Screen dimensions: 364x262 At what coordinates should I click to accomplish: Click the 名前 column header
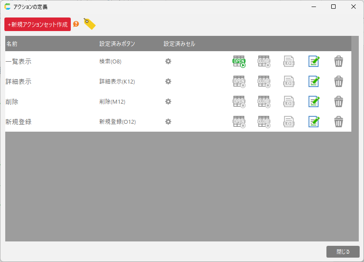tap(12, 44)
